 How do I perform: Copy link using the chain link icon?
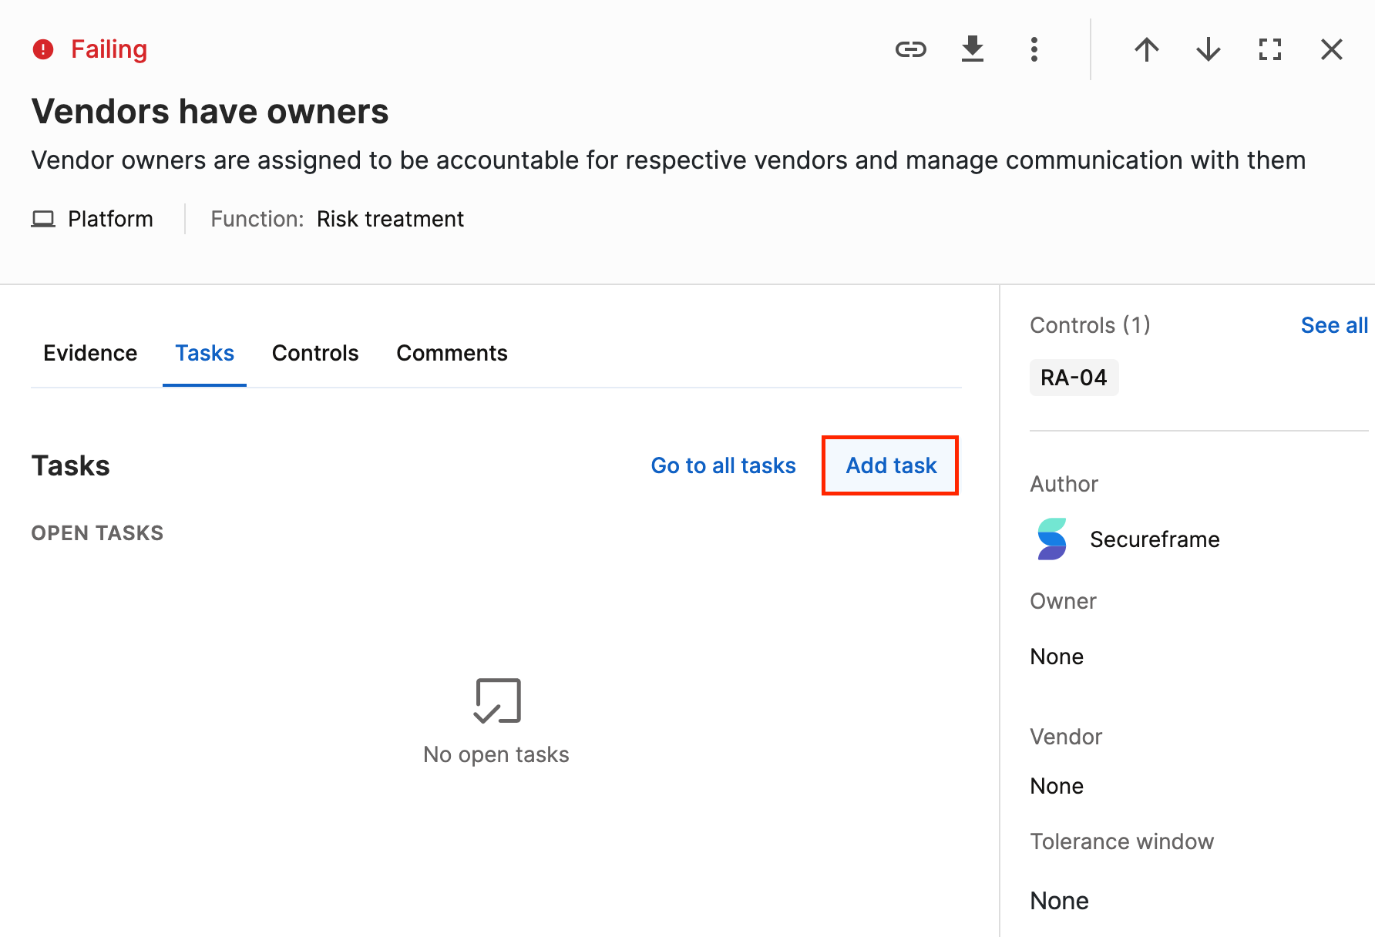(910, 49)
